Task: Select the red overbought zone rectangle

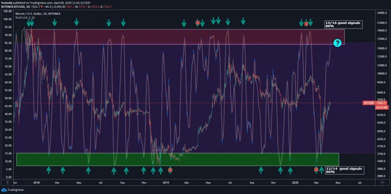Action: (x=185, y=37)
